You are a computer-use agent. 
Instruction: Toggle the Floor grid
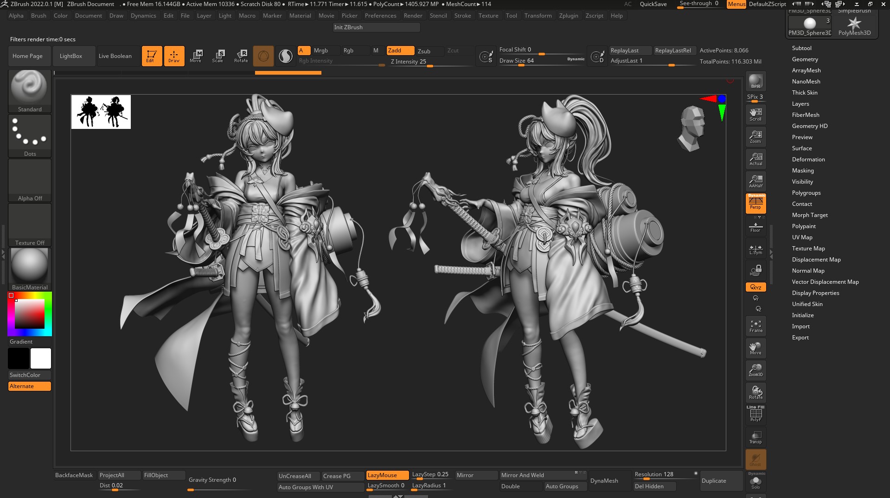click(x=756, y=227)
